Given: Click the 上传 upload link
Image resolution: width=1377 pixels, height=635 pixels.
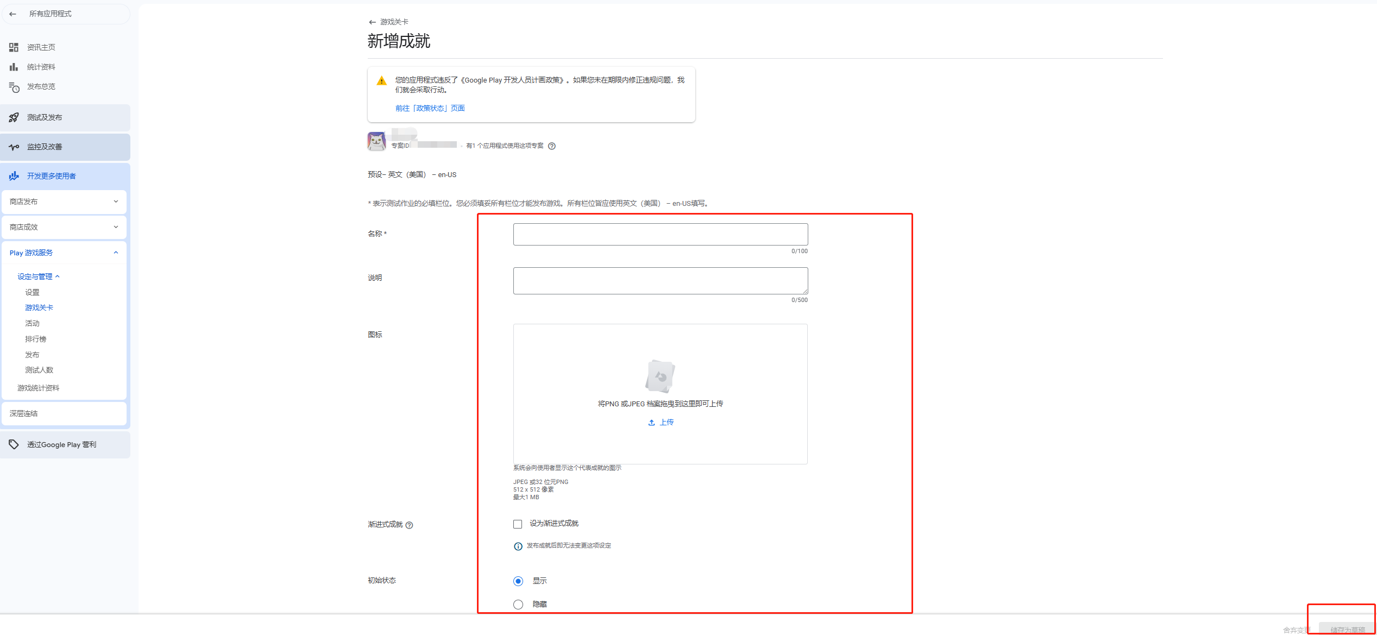Looking at the screenshot, I should pyautogui.click(x=667, y=422).
